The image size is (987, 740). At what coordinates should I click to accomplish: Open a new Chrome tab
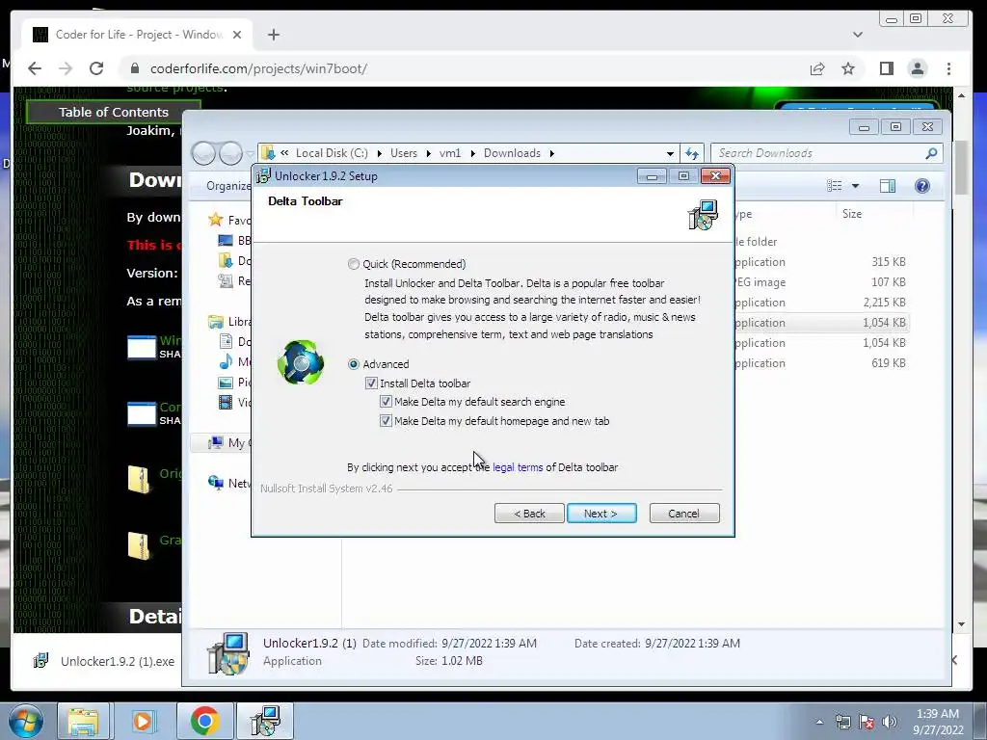coord(273,35)
